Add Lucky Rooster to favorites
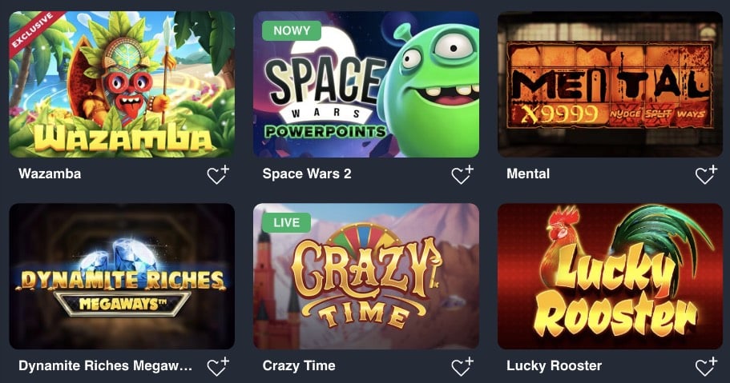 [x=706, y=367]
